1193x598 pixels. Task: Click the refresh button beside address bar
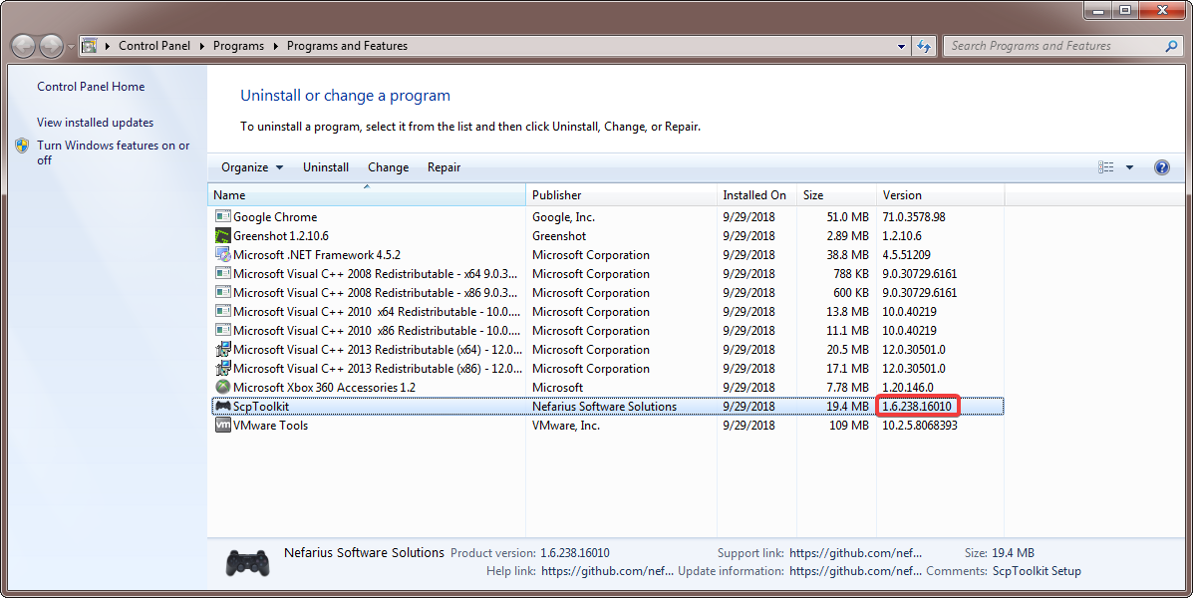point(924,47)
